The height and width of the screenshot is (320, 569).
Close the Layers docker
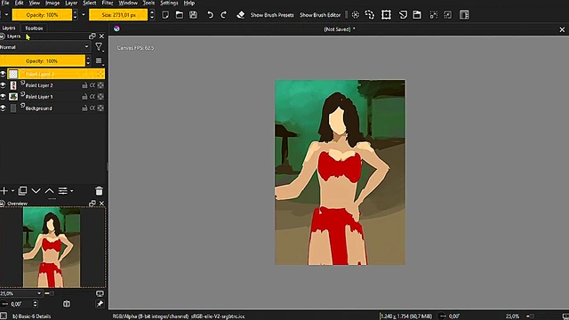click(x=101, y=36)
